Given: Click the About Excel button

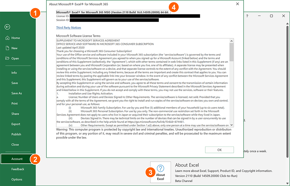Looking at the screenshot, I should 161,172.
